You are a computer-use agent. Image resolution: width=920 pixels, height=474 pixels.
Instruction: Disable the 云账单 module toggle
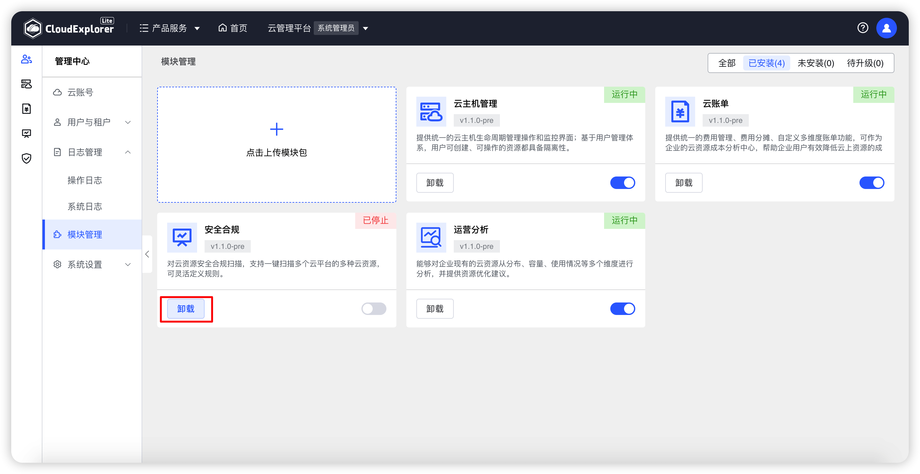tap(871, 182)
